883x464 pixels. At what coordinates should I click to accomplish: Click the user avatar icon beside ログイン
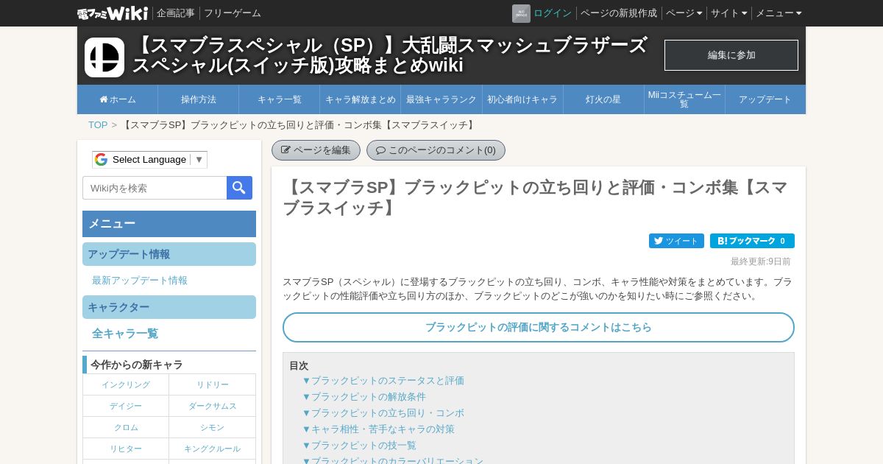[x=521, y=13]
